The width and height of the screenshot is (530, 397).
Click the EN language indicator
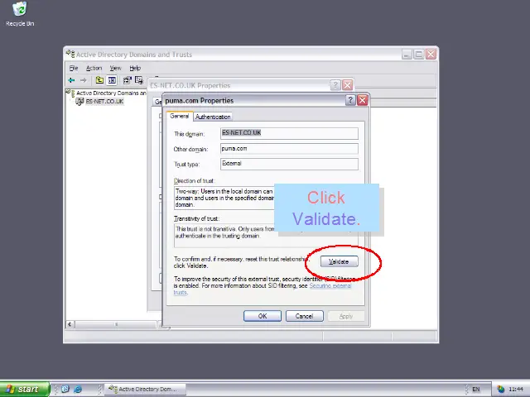pyautogui.click(x=476, y=390)
